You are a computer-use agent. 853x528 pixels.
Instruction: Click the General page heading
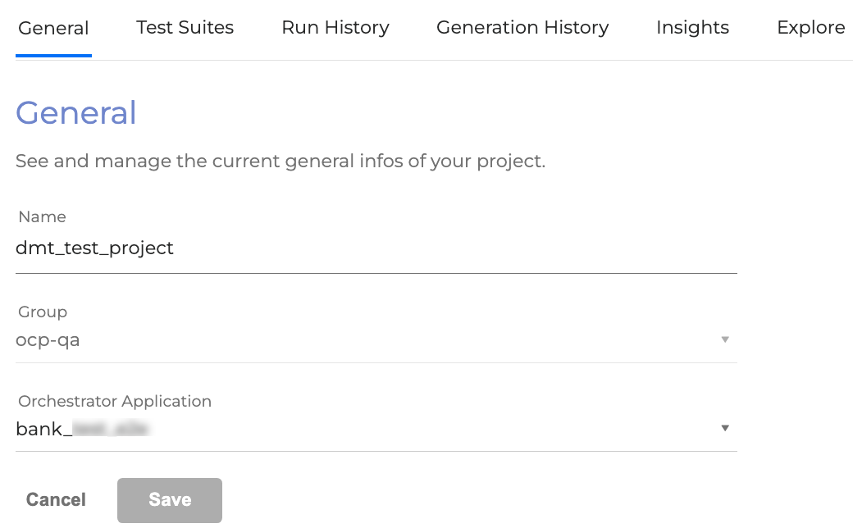click(76, 113)
